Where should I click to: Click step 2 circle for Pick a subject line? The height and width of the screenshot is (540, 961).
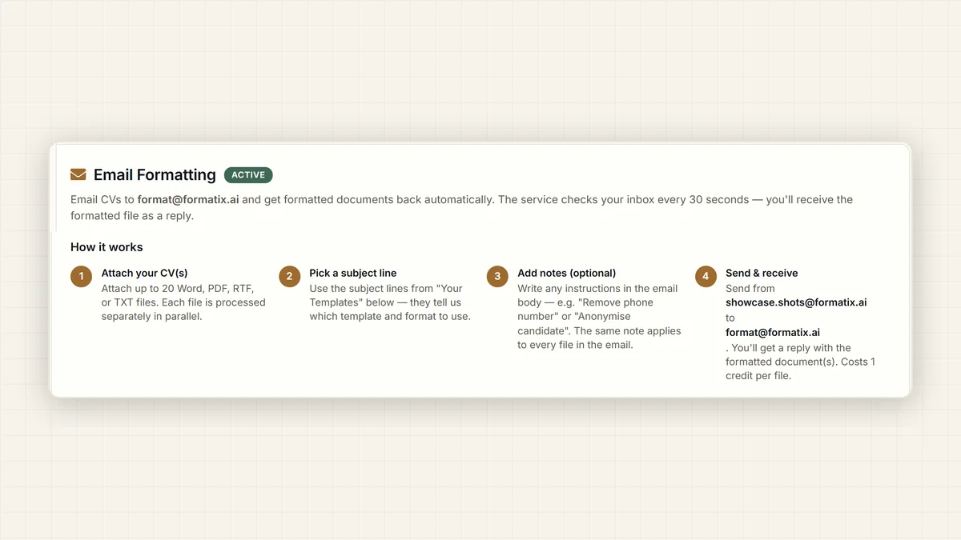[289, 277]
